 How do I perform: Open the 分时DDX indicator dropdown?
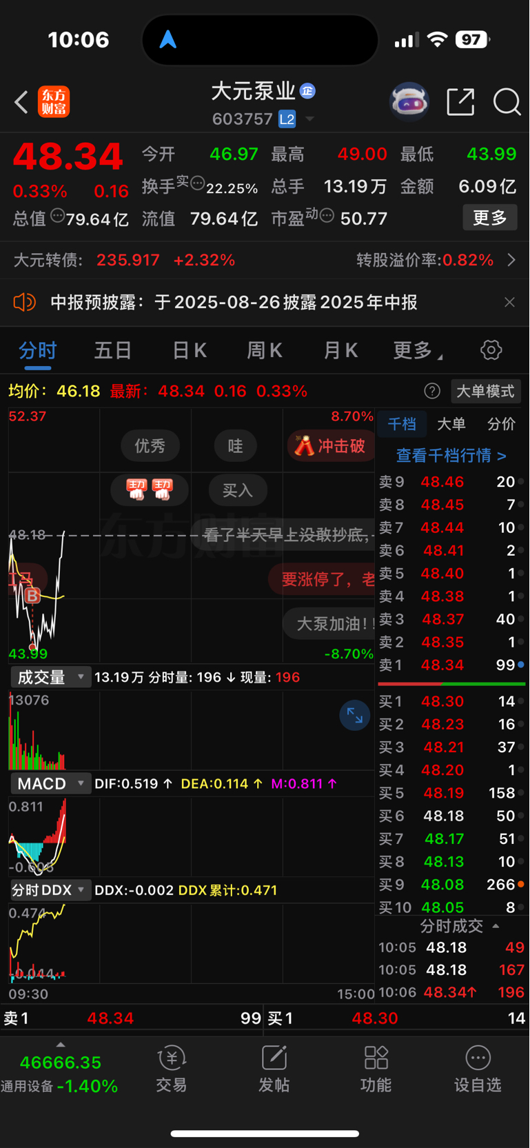(50, 890)
